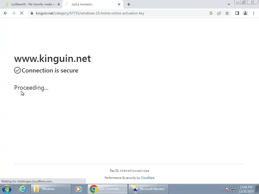This screenshot has height=194, width=259.
Task: Launch Internet Explorer from taskbar
Action: [23, 189]
